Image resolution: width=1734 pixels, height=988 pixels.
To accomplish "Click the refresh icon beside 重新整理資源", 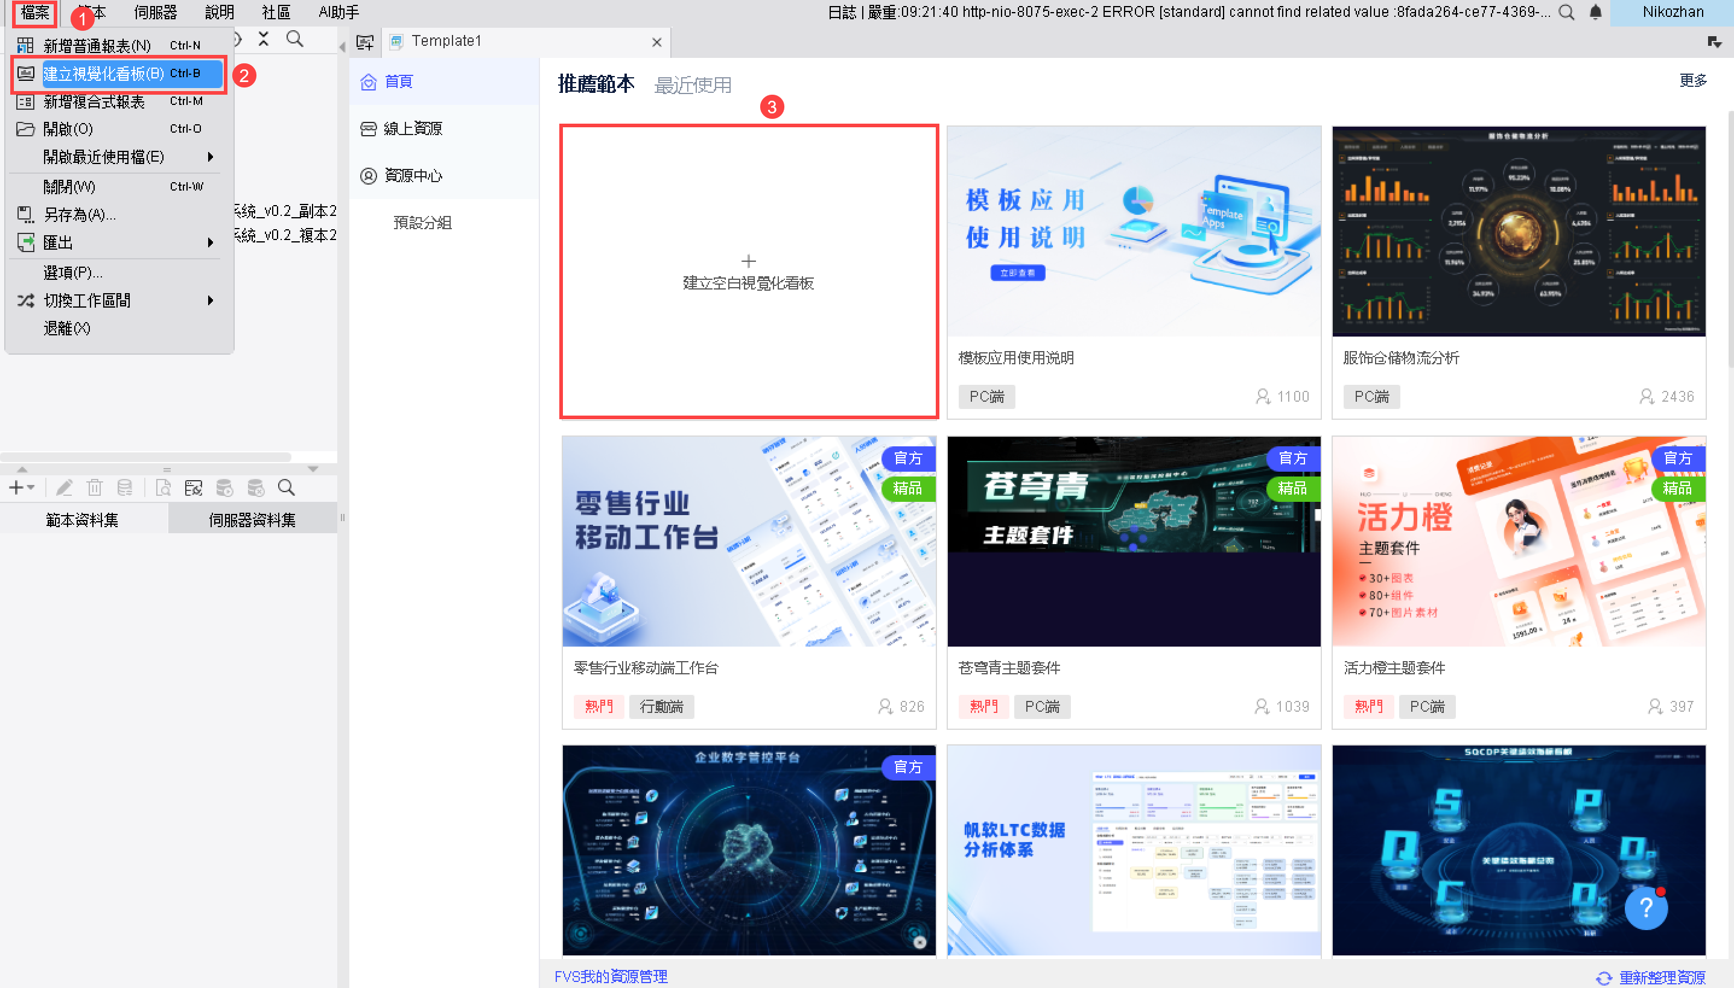I will 1604,978.
